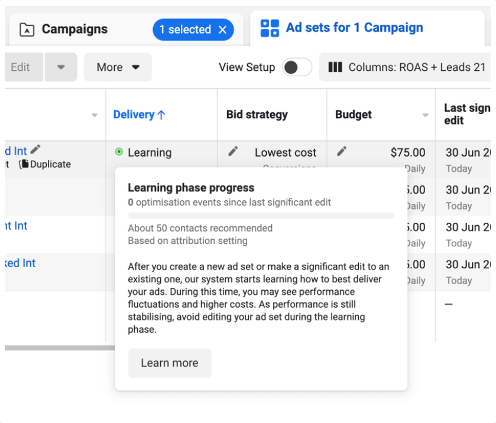
Task: Edit budget via pencil beside $75.00
Action: point(342,151)
